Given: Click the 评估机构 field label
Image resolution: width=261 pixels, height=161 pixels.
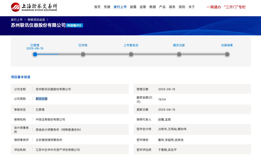Looking at the screenshot, I should coord(20,150).
